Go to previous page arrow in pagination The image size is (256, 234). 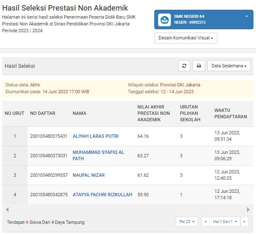click(206, 222)
